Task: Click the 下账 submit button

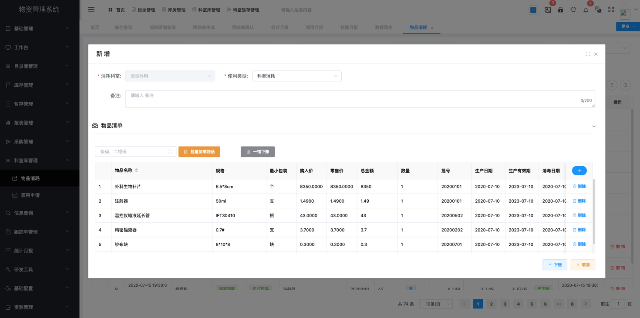Action: 555,264
